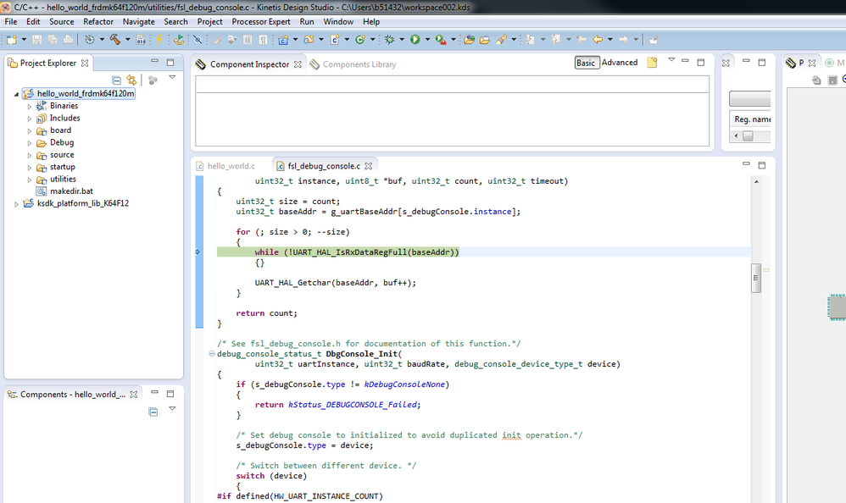The width and height of the screenshot is (846, 503).
Task: Expand the Includes tree node
Action: point(30,119)
